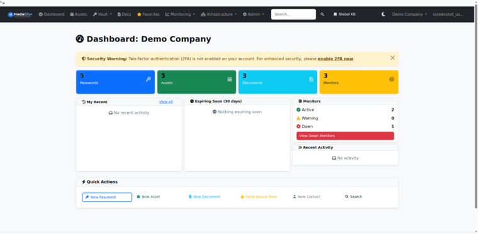The width and height of the screenshot is (478, 234).
Task: Open the HuduGlue logo home link
Action: click(20, 14)
